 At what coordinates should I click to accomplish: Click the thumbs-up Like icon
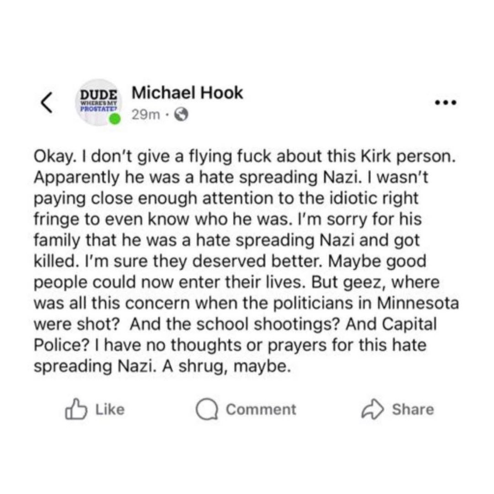(76, 409)
